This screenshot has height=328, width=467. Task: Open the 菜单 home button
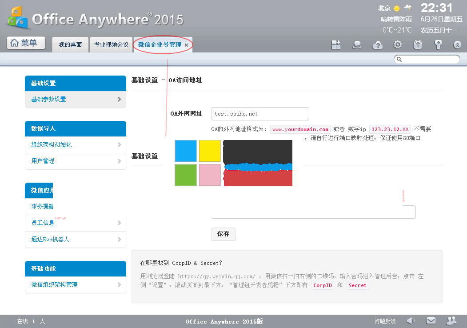(26, 43)
